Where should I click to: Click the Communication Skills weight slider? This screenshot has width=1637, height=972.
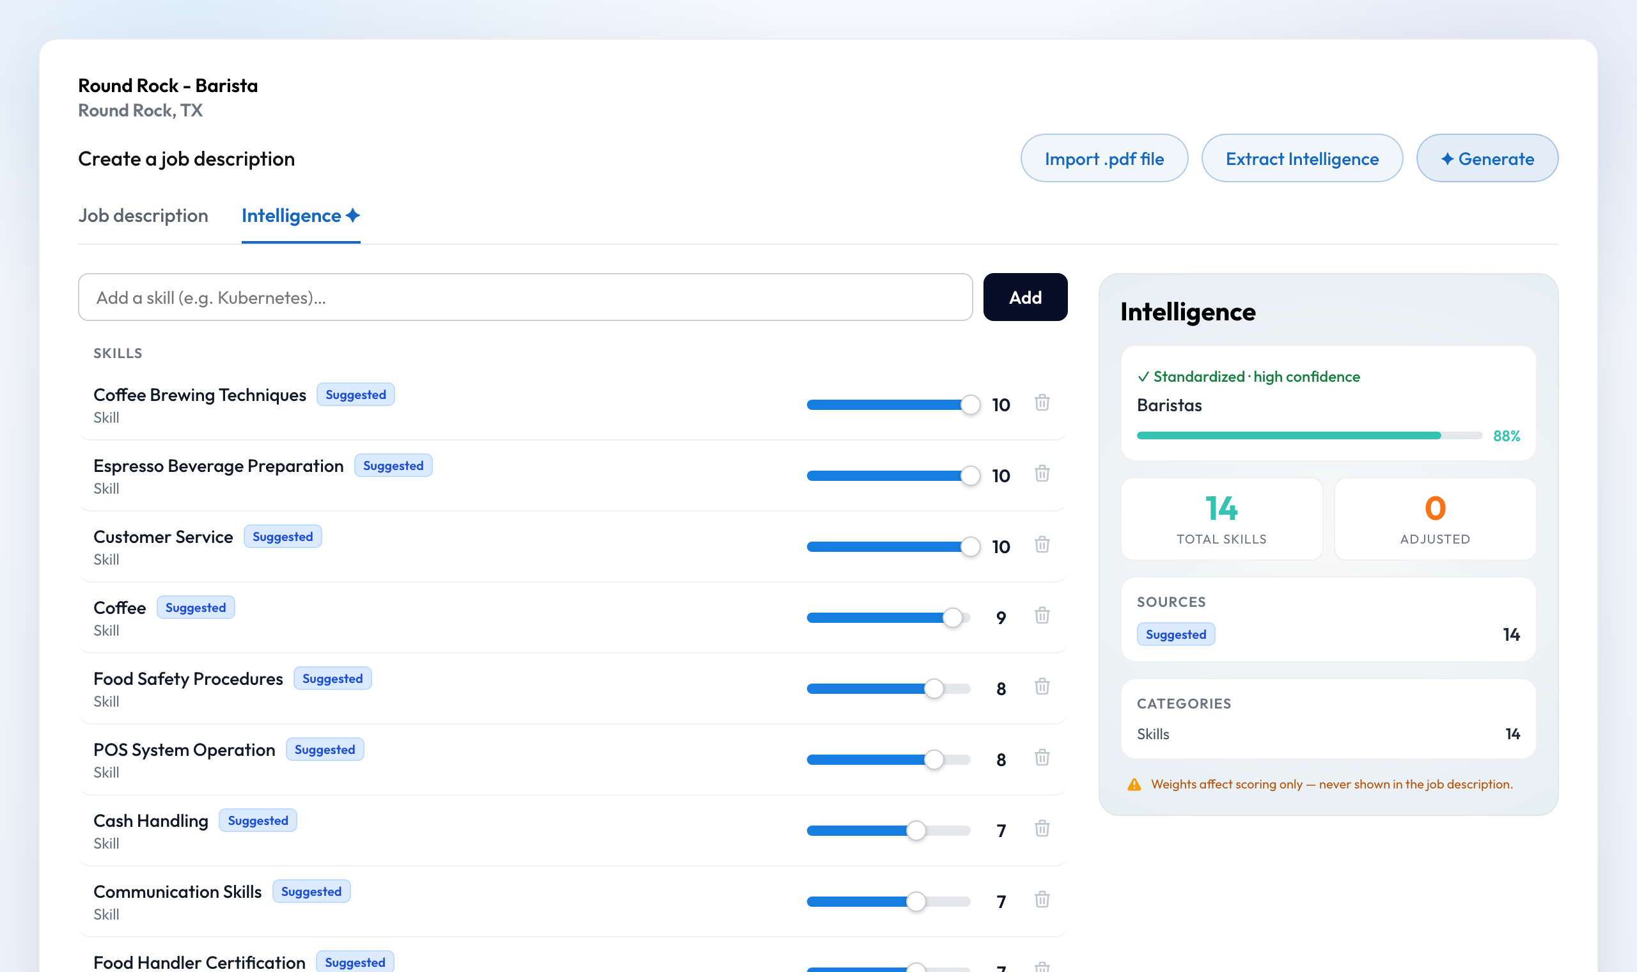point(889,901)
